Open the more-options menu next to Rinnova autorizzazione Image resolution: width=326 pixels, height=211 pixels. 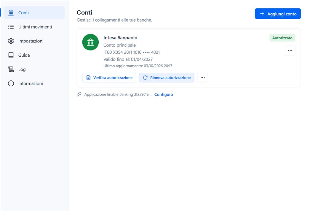click(x=202, y=77)
